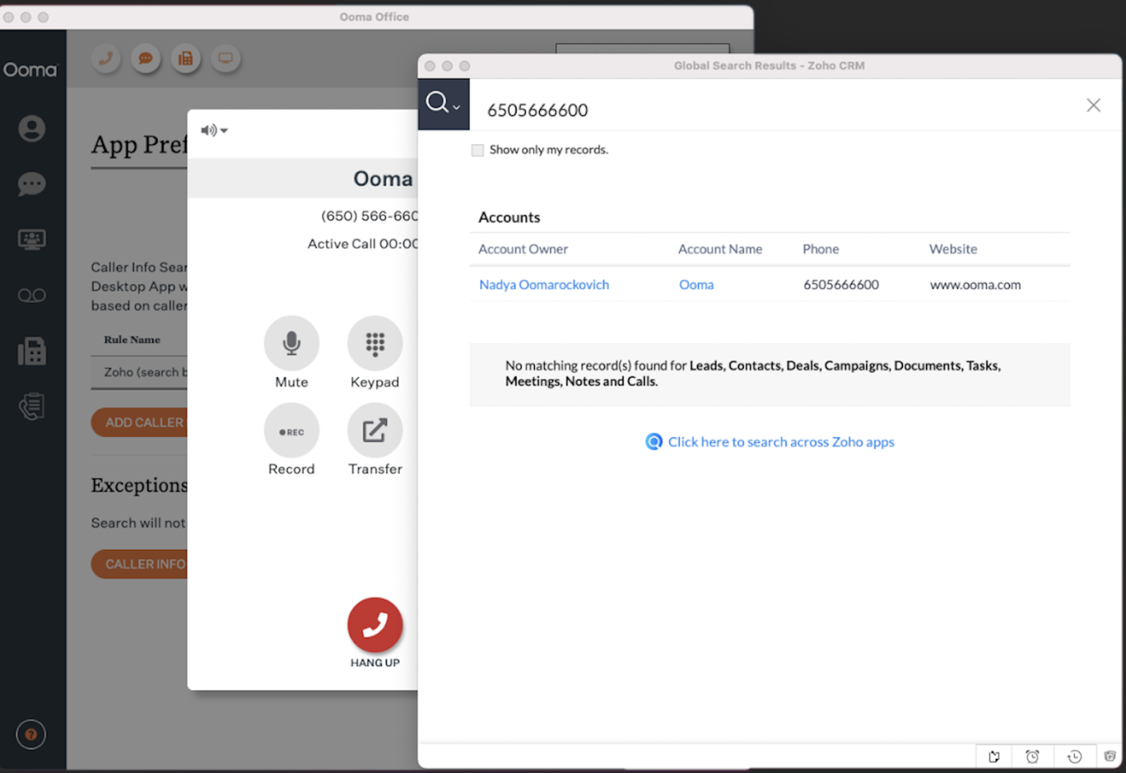Transfer the active call
This screenshot has width=1126, height=773.
tap(375, 430)
